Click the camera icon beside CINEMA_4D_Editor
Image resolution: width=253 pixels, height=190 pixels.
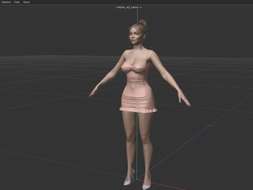tap(140, 7)
